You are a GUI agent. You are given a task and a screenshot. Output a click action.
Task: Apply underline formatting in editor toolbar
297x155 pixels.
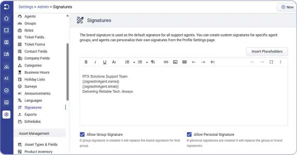pos(105,62)
